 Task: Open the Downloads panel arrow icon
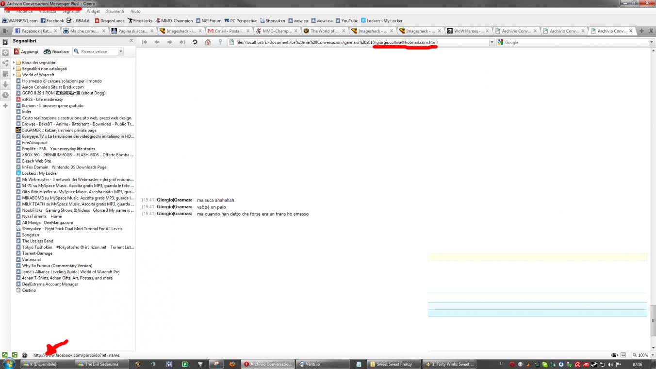[5, 84]
